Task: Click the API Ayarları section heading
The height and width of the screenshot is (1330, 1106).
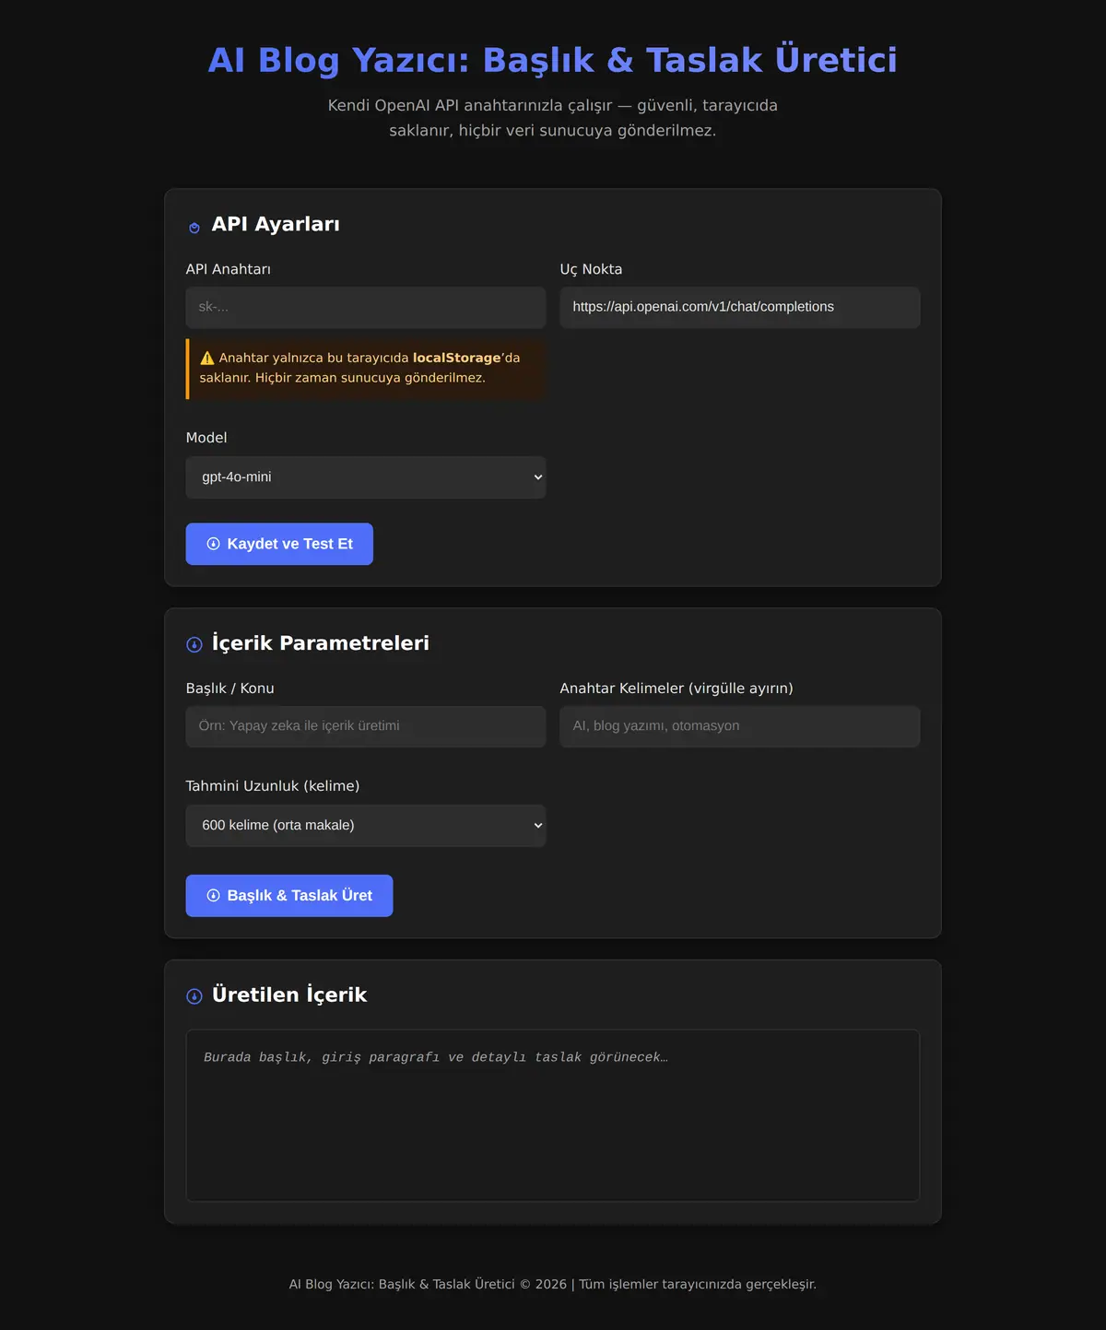Action: pyautogui.click(x=276, y=224)
